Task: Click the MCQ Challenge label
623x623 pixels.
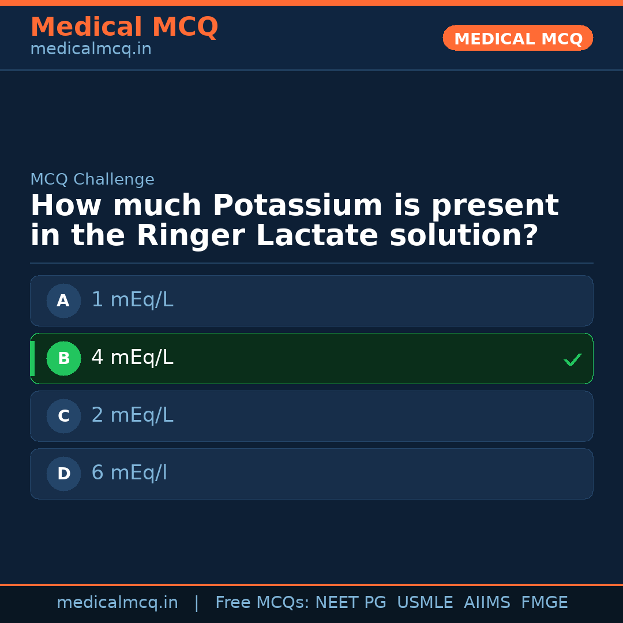Action: point(92,179)
